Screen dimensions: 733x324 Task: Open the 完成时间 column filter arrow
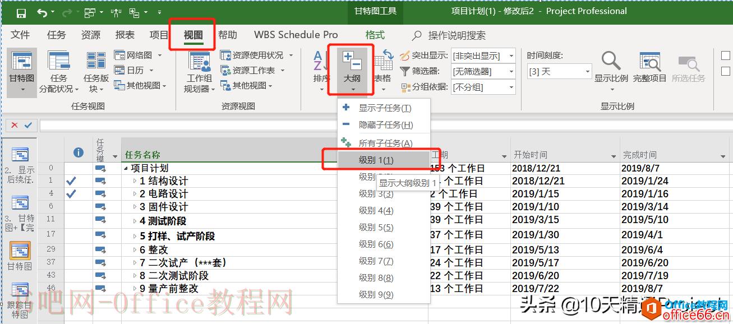pyautogui.click(x=723, y=156)
